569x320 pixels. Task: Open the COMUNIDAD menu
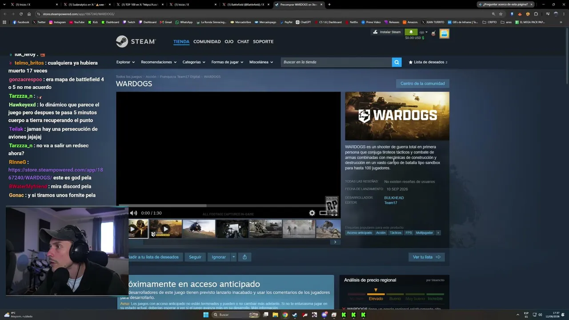point(207,41)
